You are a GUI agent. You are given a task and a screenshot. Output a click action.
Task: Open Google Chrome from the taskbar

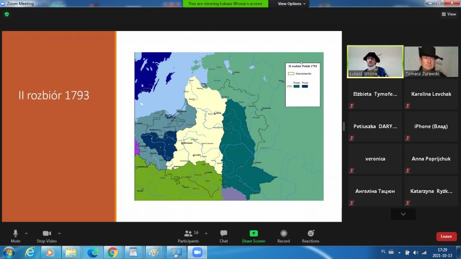tap(112, 252)
